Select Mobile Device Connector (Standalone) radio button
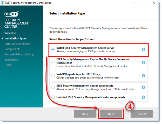 (53, 63)
